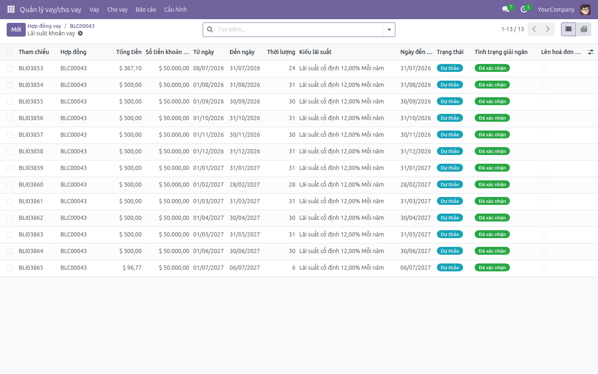Go to the previous page of records
598x374 pixels.
coord(534,29)
